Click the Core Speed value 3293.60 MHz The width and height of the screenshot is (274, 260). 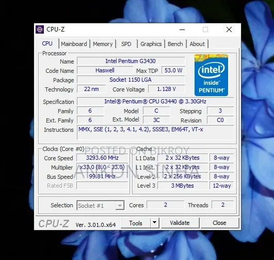(102, 158)
